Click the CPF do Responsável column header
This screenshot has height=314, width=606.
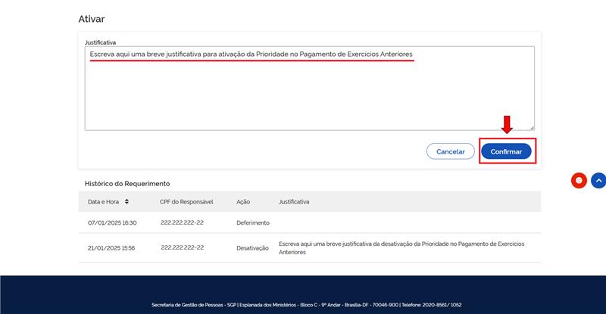(x=186, y=202)
